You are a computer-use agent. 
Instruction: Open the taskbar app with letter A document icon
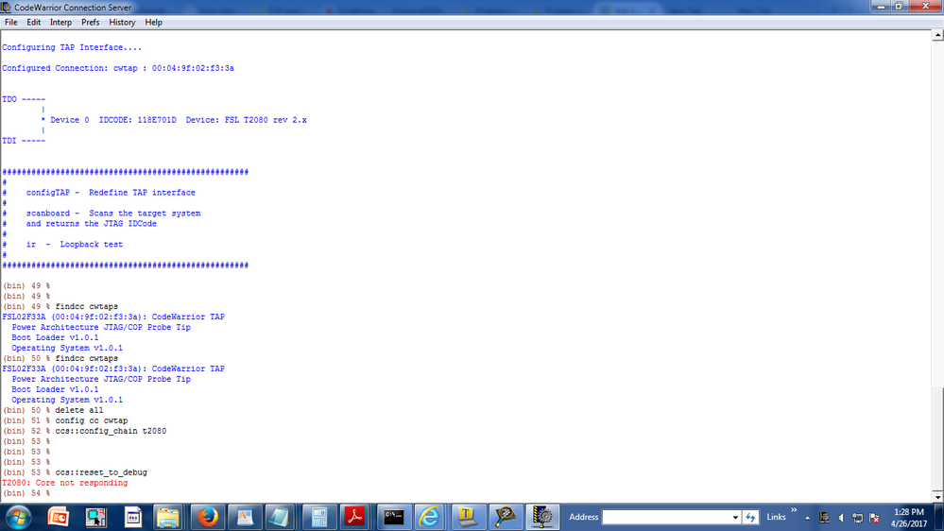point(245,517)
